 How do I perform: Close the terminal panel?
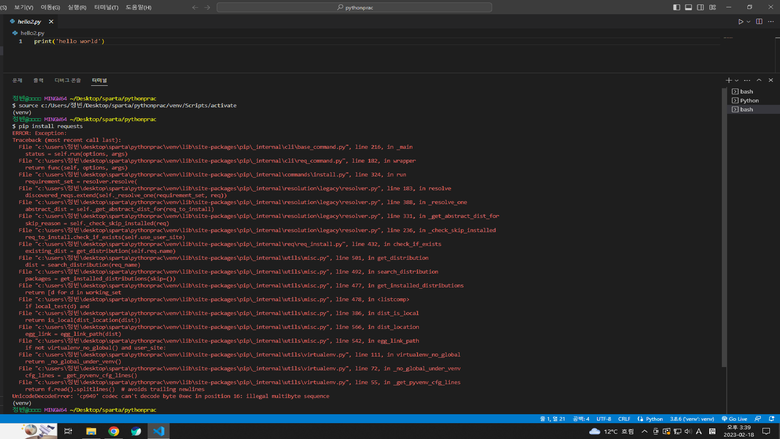click(x=771, y=80)
